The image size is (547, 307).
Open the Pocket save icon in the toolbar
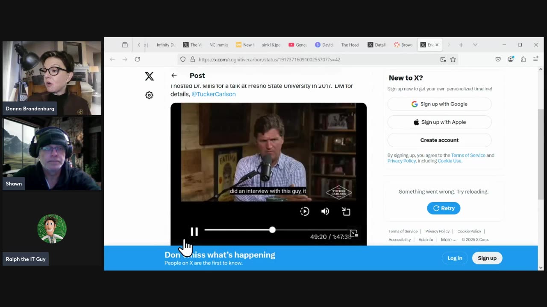click(x=498, y=59)
